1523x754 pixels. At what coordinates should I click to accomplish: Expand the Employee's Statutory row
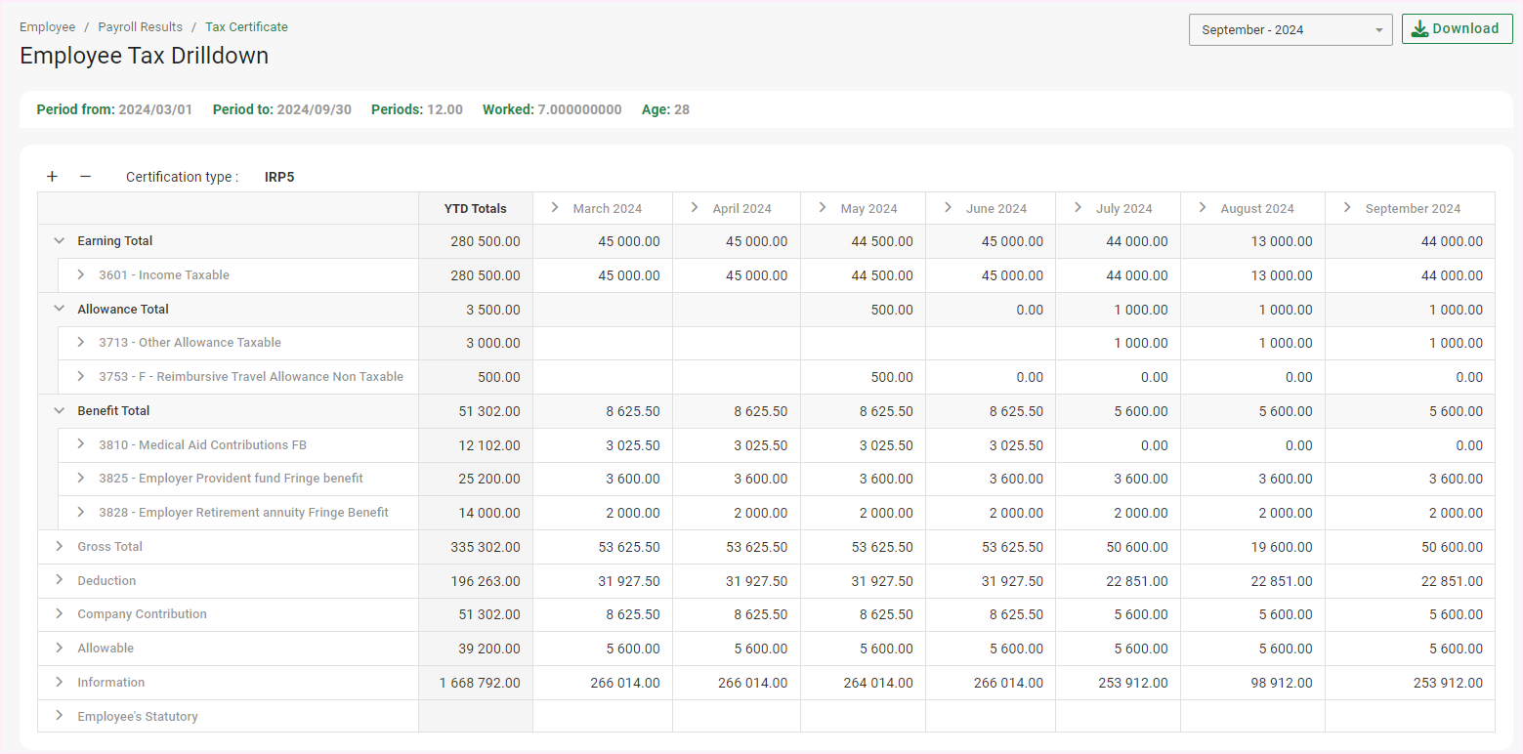[x=60, y=717]
